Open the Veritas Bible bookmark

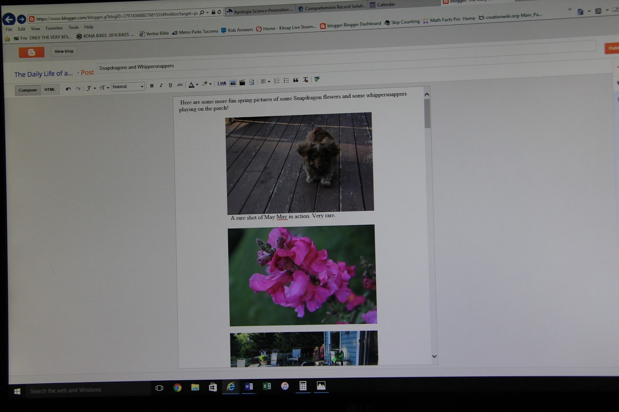coord(154,34)
